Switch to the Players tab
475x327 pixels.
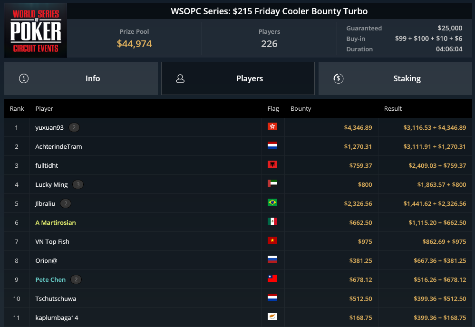coord(238,78)
